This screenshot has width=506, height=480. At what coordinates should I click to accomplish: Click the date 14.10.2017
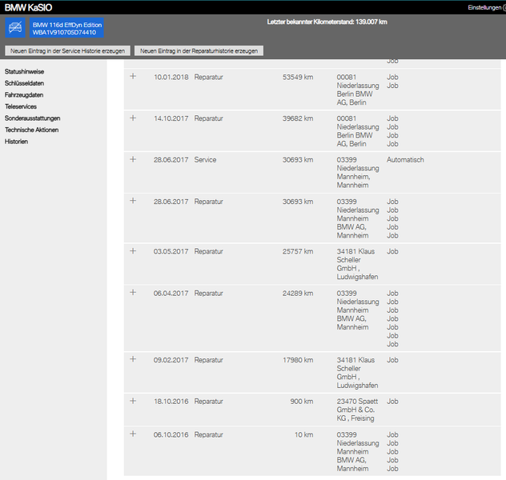[171, 118]
